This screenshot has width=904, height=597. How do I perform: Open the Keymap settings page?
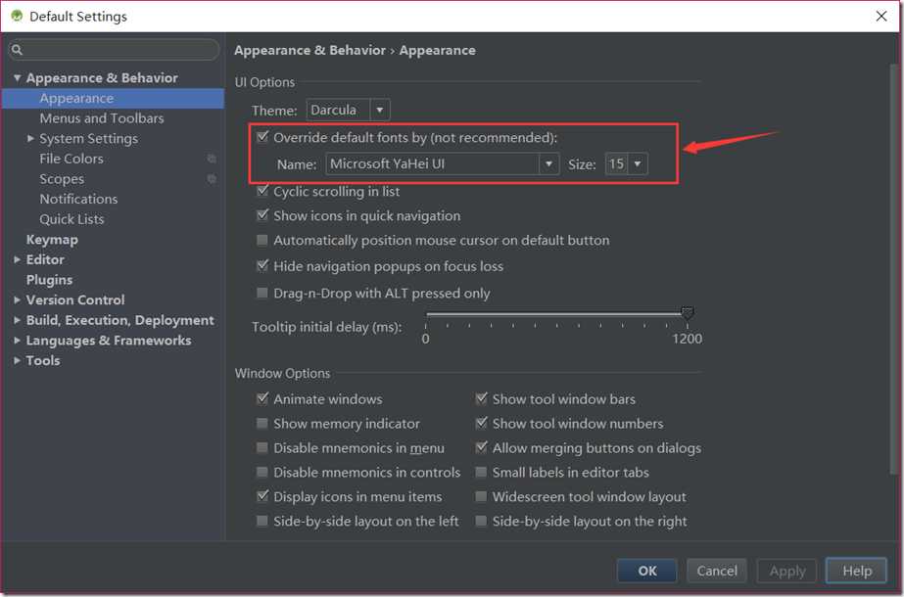coord(52,240)
